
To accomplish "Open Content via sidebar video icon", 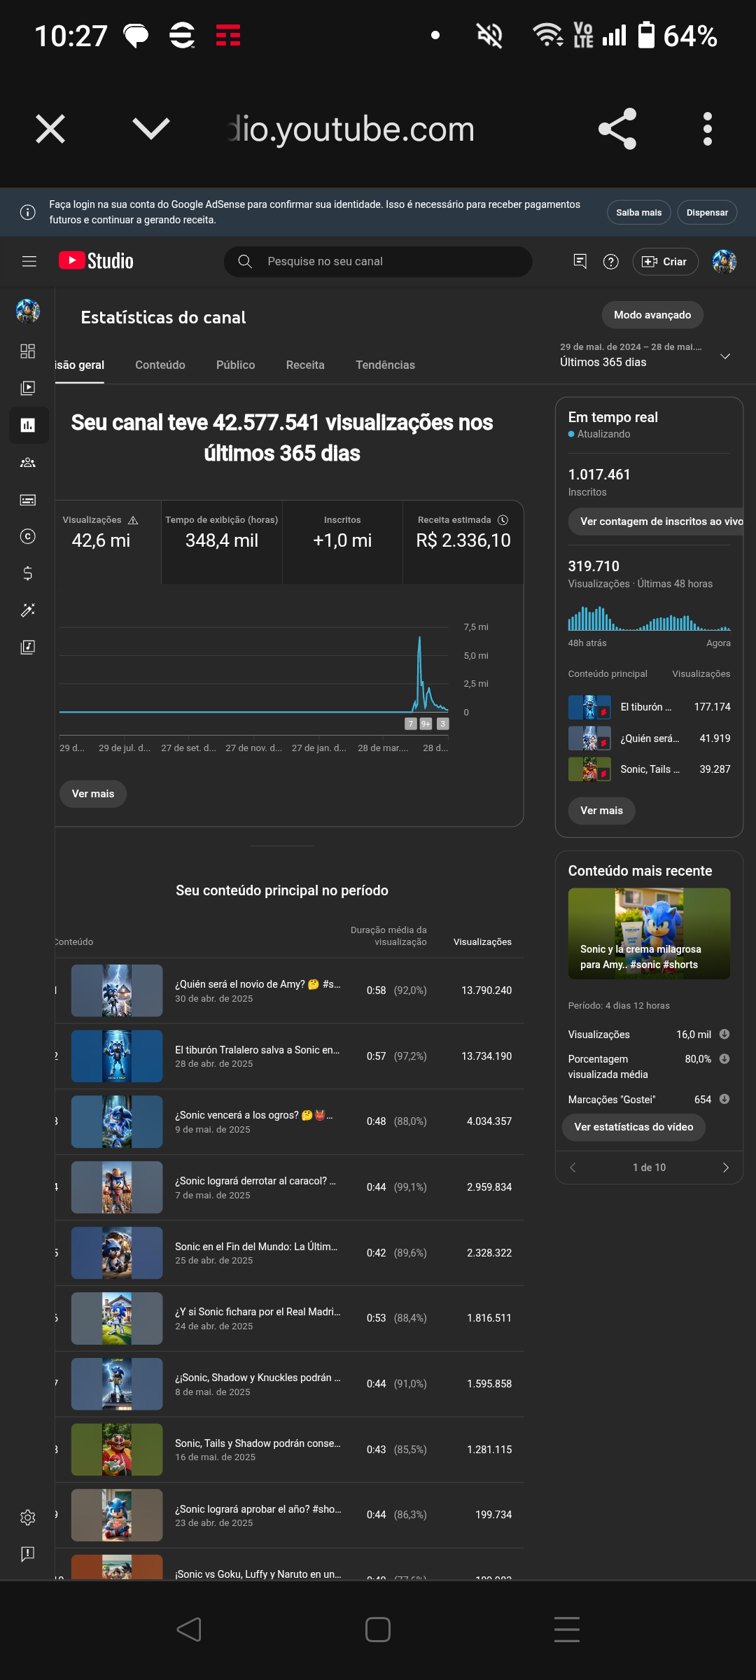I will (28, 388).
